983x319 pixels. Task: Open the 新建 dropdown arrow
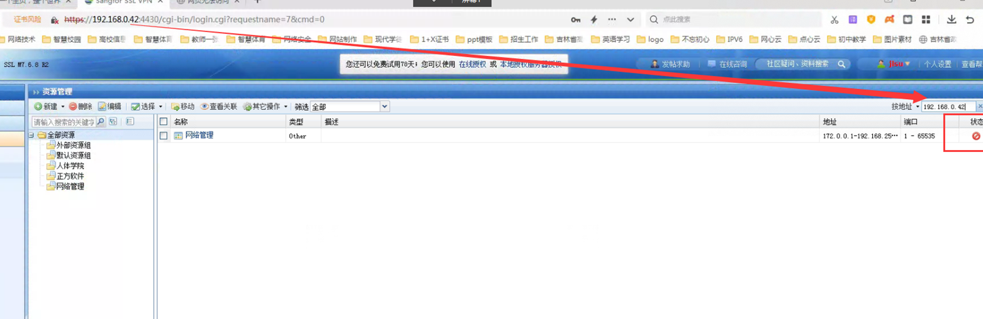(x=63, y=107)
